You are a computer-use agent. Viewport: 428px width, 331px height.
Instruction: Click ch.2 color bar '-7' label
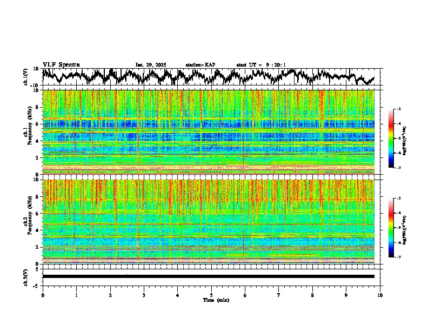coord(398,257)
